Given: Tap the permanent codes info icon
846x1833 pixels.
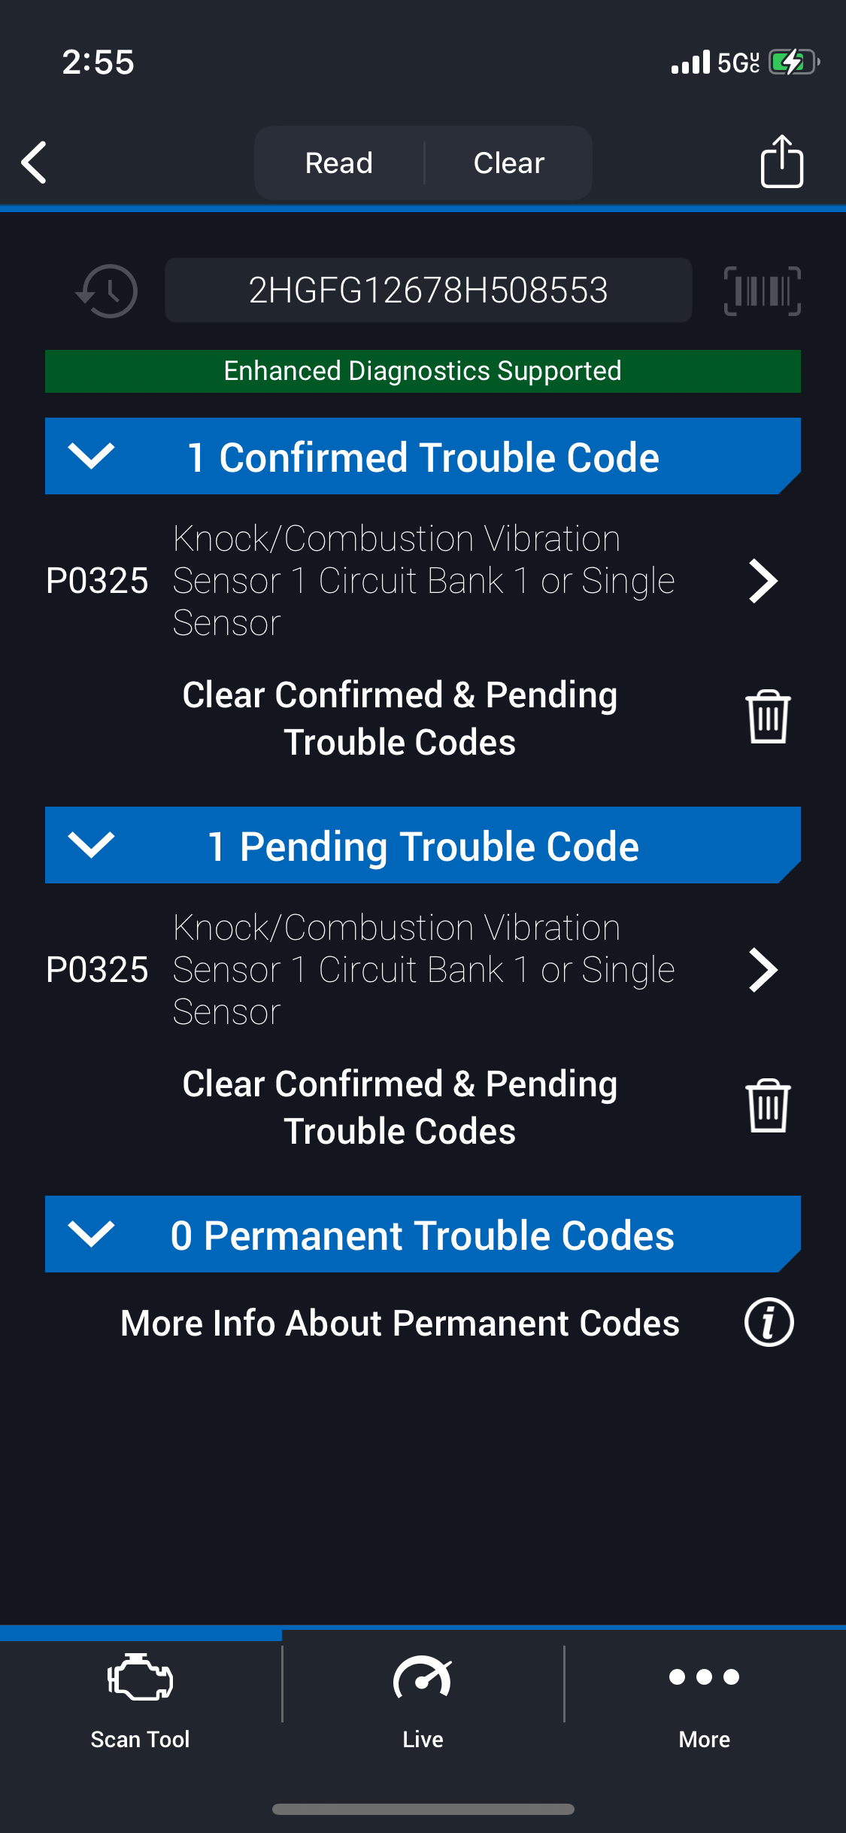Looking at the screenshot, I should [x=769, y=1322].
